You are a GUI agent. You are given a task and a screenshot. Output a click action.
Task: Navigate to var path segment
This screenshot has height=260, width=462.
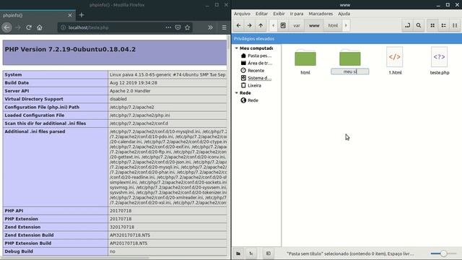pos(297,26)
